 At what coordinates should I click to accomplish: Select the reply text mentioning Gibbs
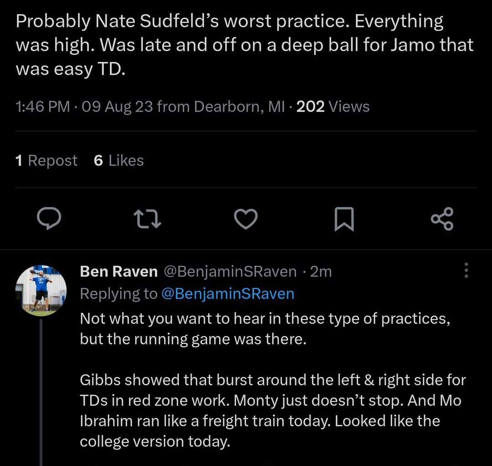(272, 400)
